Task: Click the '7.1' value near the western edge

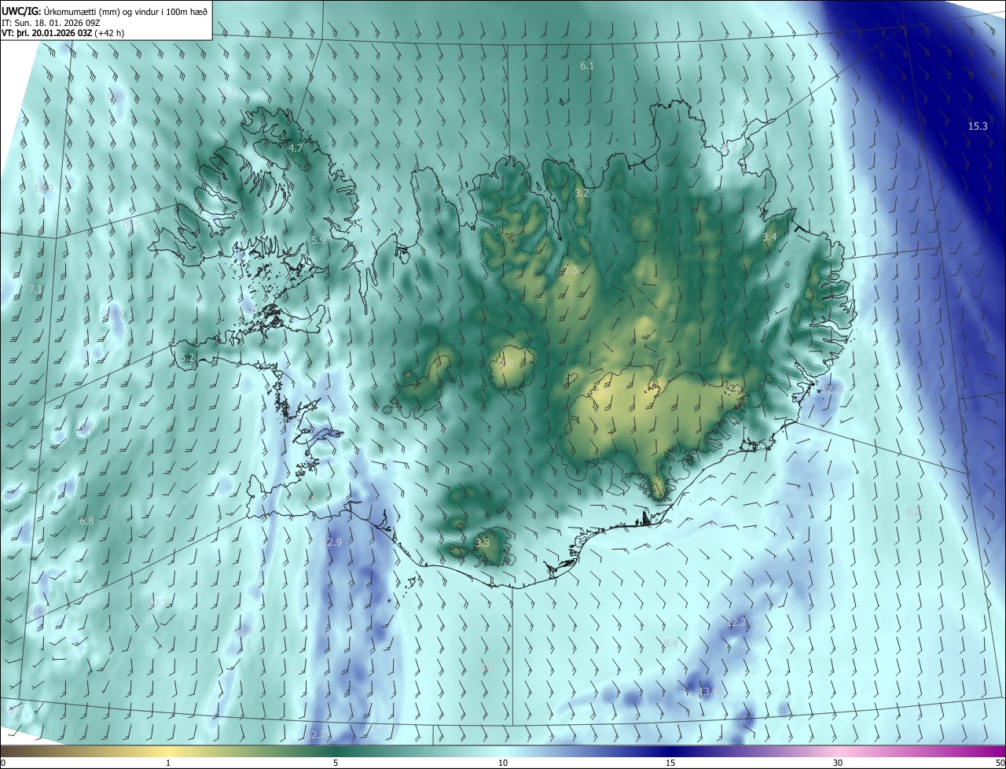Action: [35, 289]
